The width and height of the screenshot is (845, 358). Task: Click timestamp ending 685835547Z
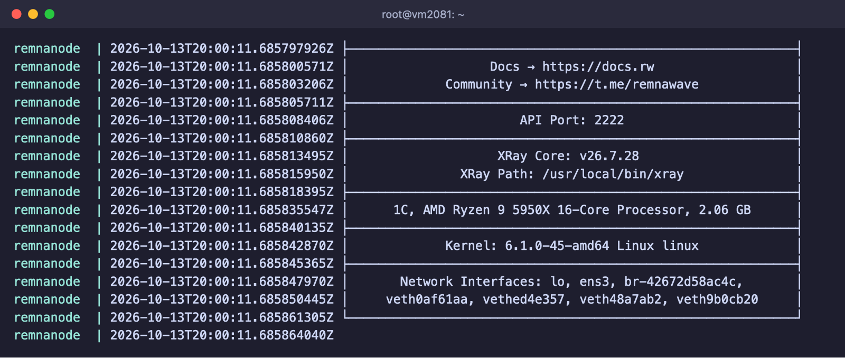222,210
